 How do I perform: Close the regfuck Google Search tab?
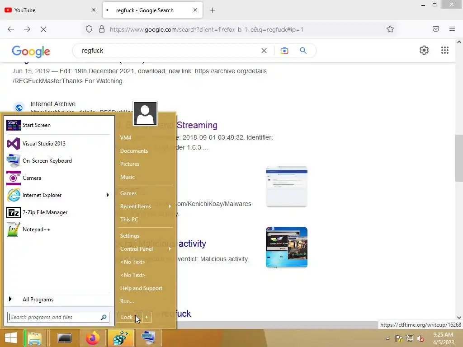tap(195, 10)
